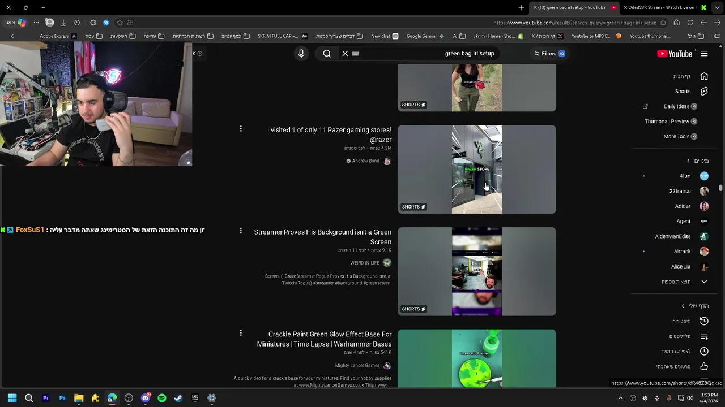725x407 pixels.
Task: Open More Tools in the sidebar
Action: [680, 136]
